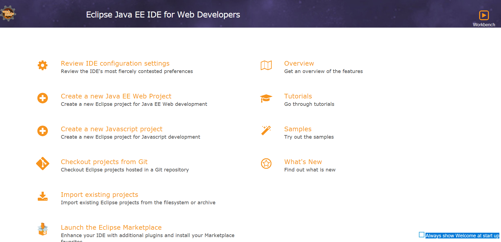Open the Samples link
This screenshot has height=242, width=501.
point(298,129)
